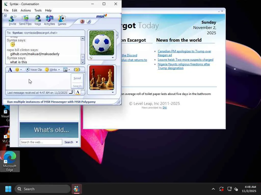Expand the emoticon dropdown arrow
Screen dimensions: 261x195
point(21,70)
